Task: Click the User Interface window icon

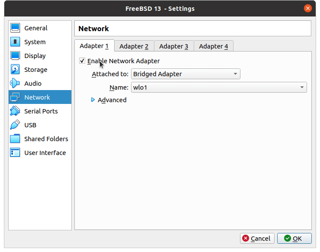Action: (15, 153)
